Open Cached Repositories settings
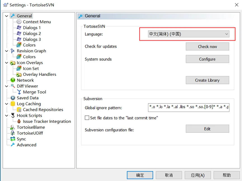Screen dimensions: 242x181 (43, 110)
